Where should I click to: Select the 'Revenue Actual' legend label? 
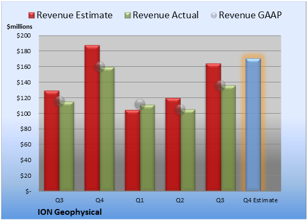point(166,15)
